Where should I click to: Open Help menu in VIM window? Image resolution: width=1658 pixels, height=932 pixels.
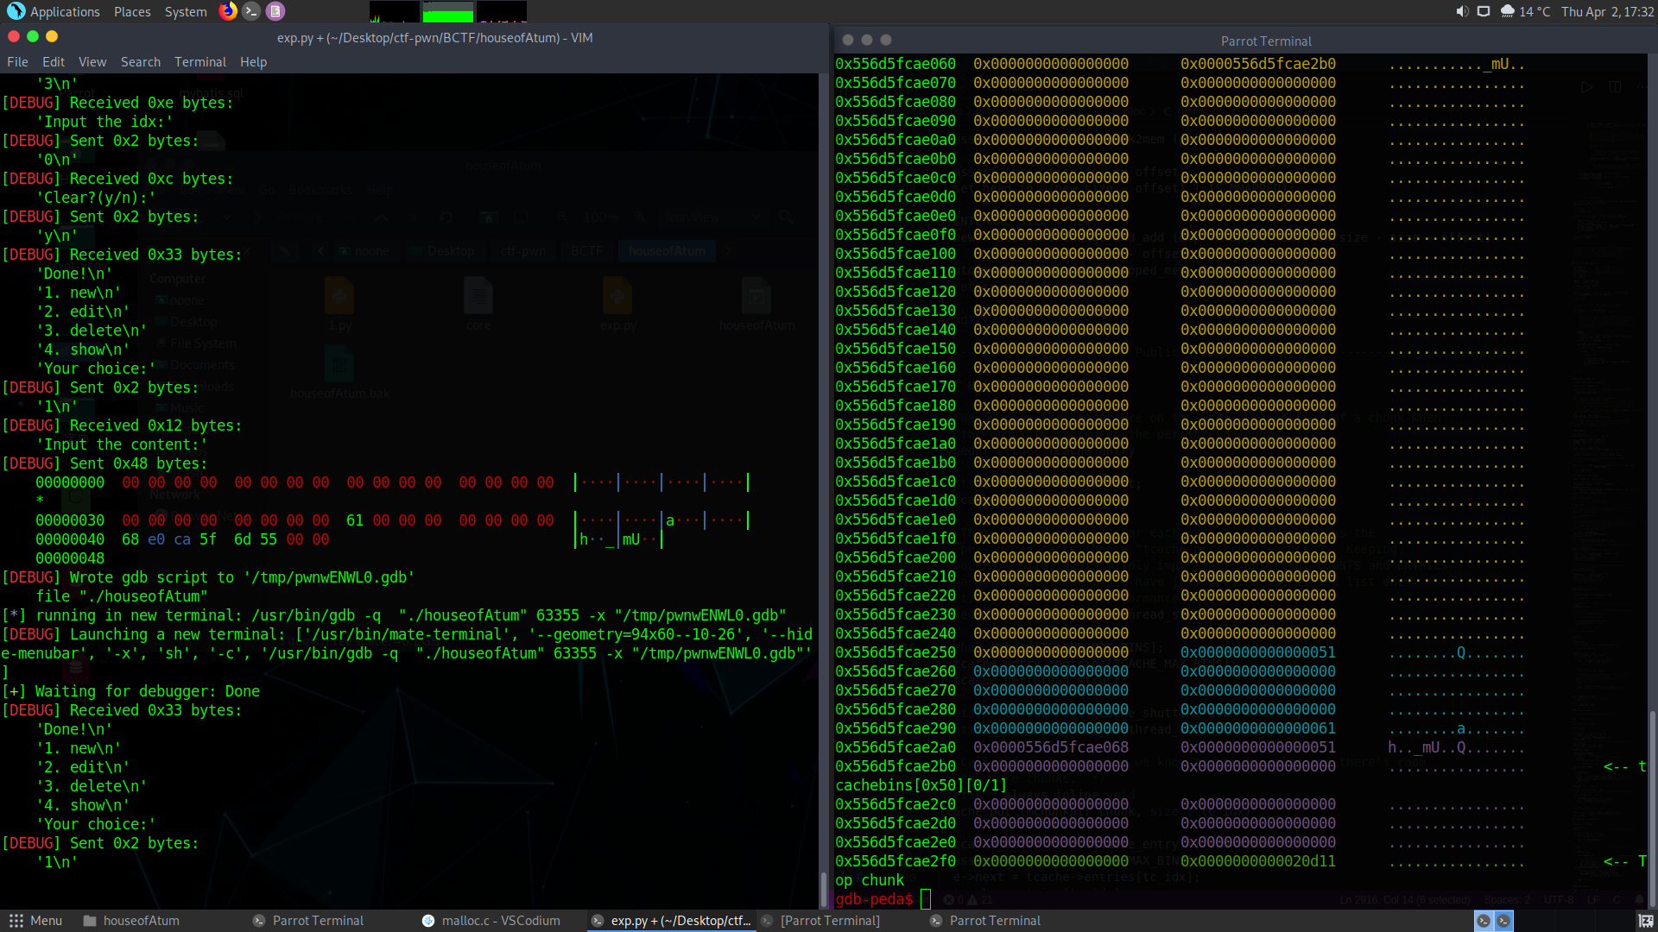pyautogui.click(x=253, y=62)
